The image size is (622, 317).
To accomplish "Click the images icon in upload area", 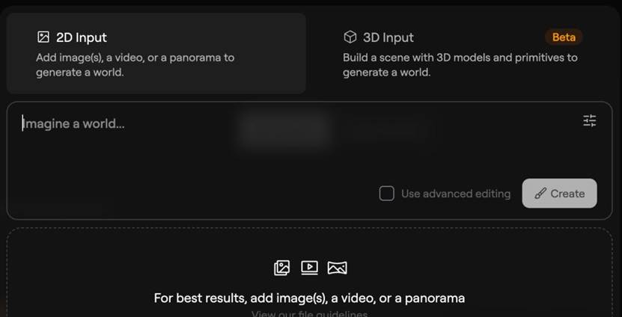I will [281, 268].
